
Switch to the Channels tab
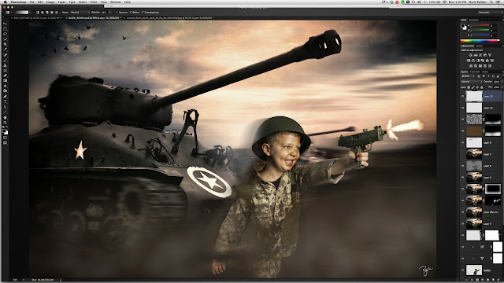pyautogui.click(x=475, y=72)
